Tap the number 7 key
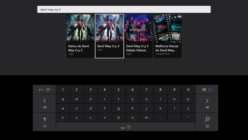Image resolution: width=248 pixels, height=140 pixels. (146, 89)
